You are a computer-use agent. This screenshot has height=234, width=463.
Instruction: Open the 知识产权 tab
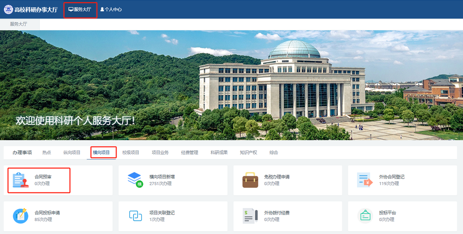pos(248,153)
